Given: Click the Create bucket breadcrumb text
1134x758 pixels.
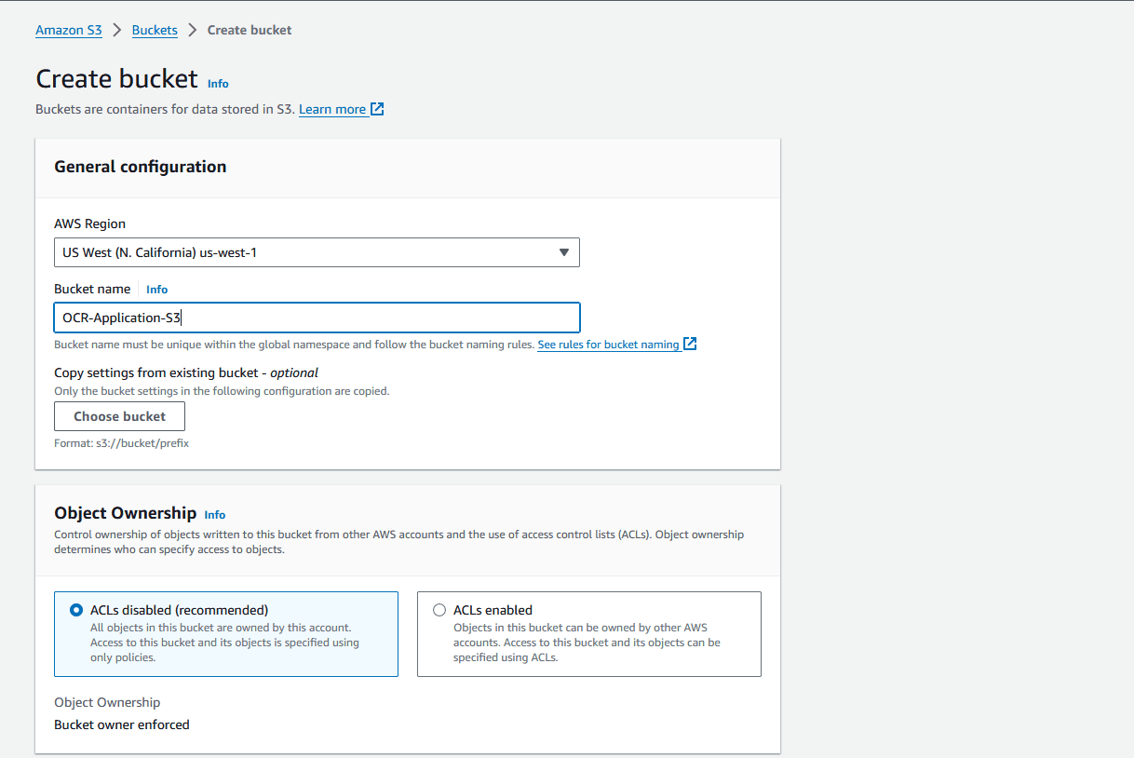Looking at the screenshot, I should pos(250,30).
